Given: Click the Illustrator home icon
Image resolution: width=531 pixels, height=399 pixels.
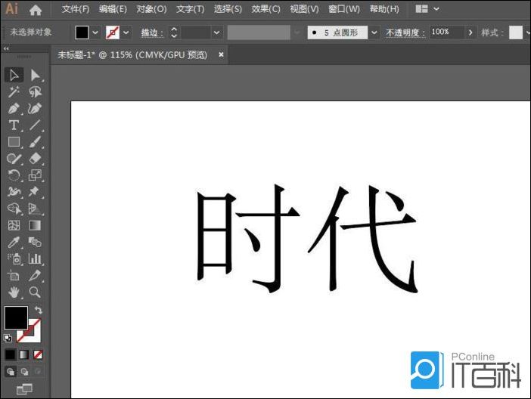Looking at the screenshot, I should point(36,10).
